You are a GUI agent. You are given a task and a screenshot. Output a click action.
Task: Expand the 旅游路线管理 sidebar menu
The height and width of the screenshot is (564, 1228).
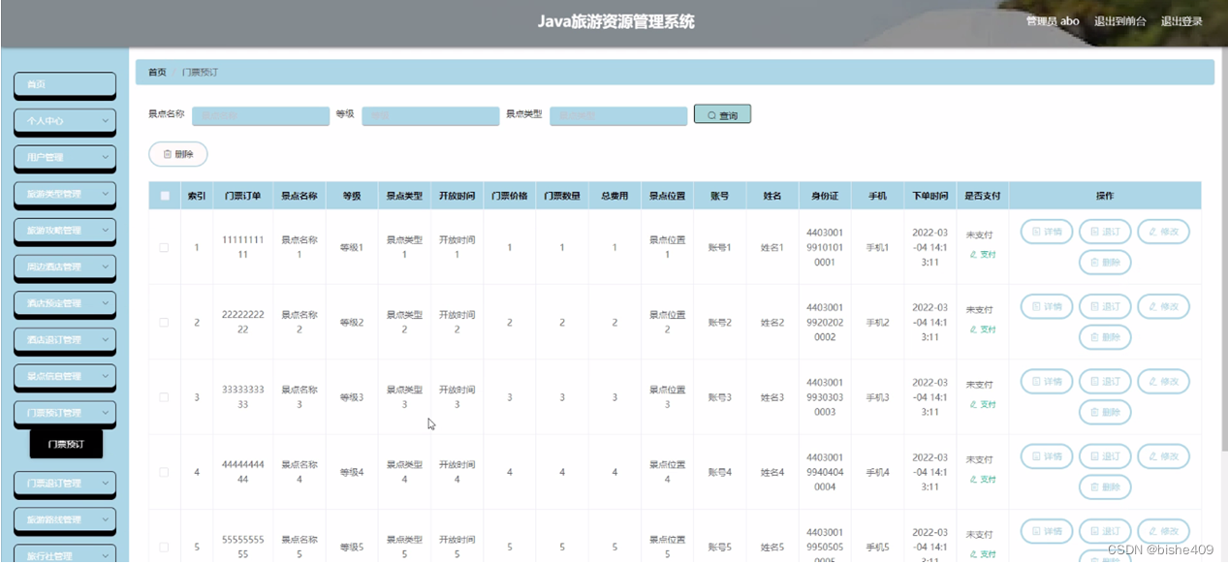65,519
